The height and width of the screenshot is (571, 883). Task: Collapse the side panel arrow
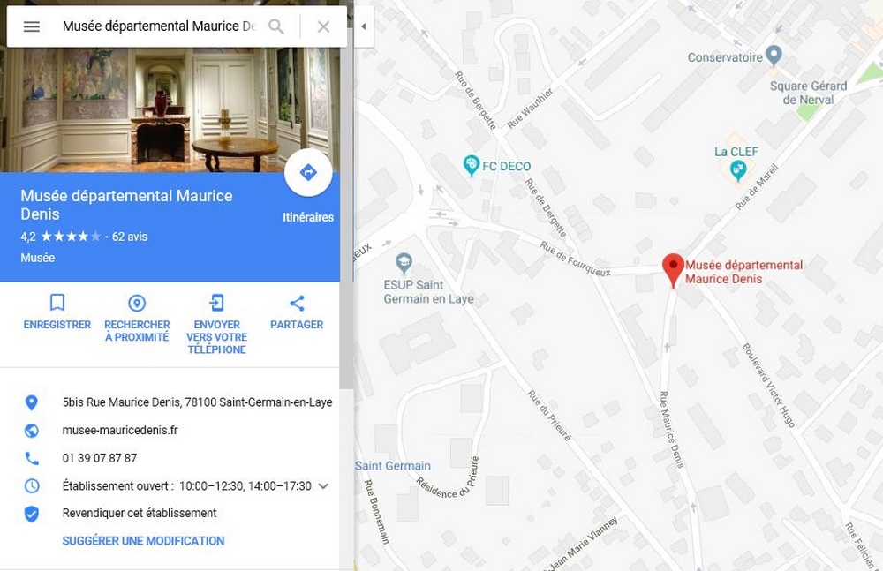tap(364, 26)
